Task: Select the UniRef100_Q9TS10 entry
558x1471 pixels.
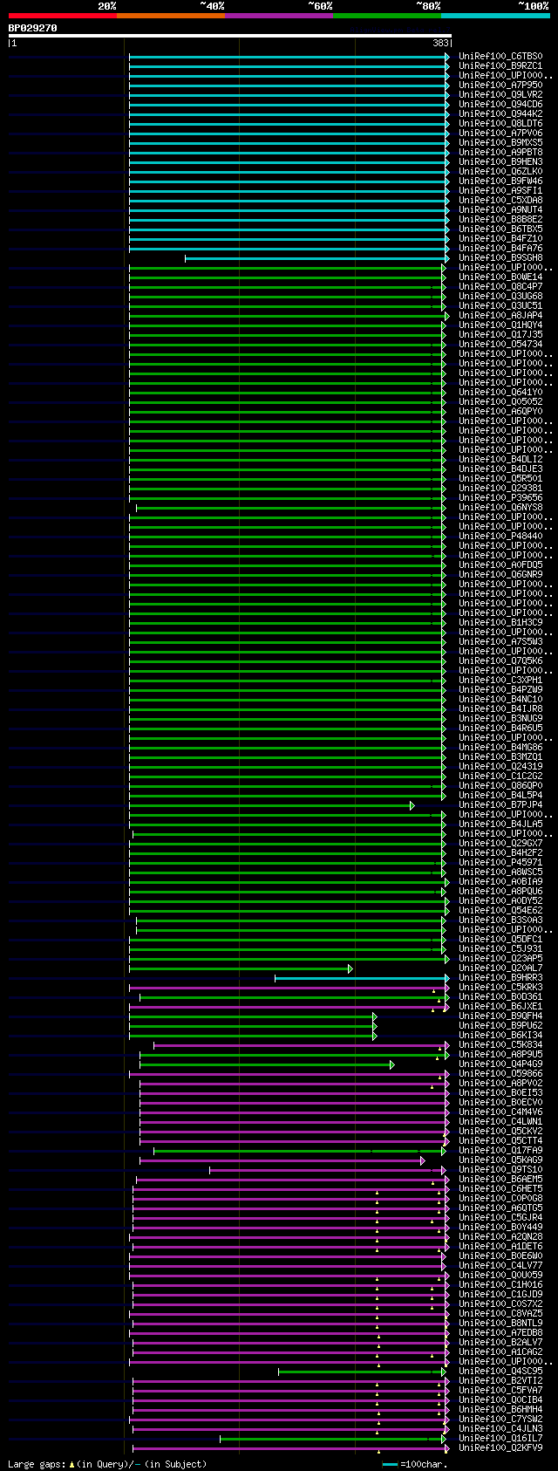Action: click(x=500, y=1170)
